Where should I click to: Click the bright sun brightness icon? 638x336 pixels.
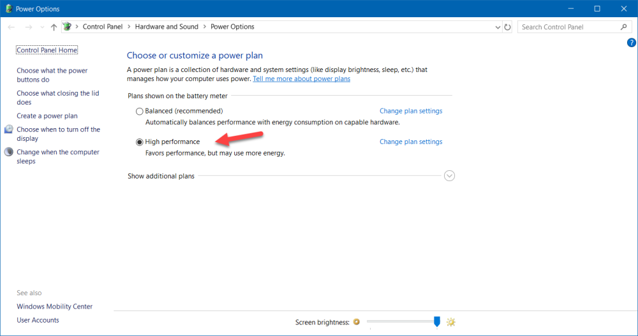(451, 322)
